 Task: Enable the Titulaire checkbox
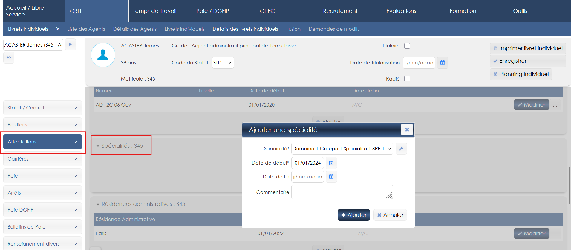[407, 46]
